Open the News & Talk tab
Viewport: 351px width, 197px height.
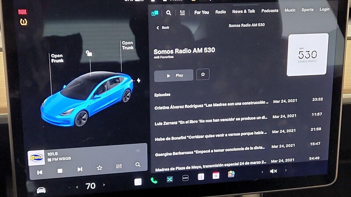244,11
